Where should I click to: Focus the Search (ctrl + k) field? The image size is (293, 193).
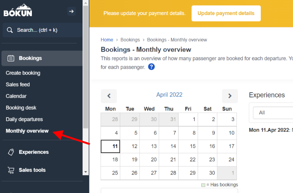pos(43,30)
